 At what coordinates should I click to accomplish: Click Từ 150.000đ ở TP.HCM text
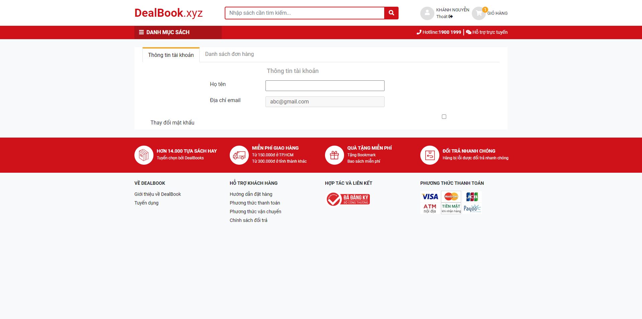click(273, 155)
